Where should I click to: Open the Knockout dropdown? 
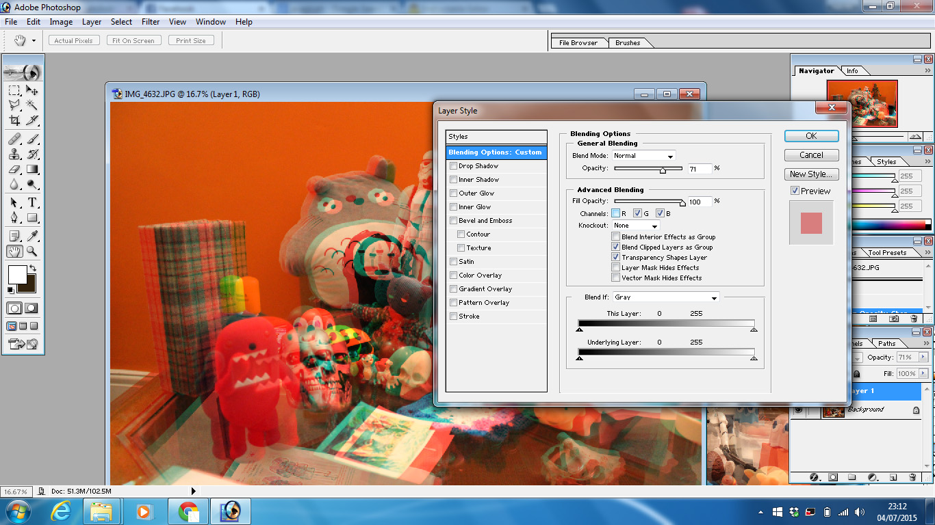pos(636,226)
